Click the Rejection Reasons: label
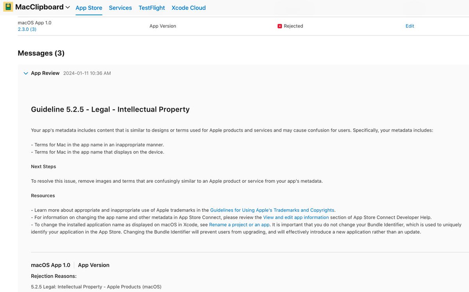Screen dimensions: 469x292 [x=54, y=276]
